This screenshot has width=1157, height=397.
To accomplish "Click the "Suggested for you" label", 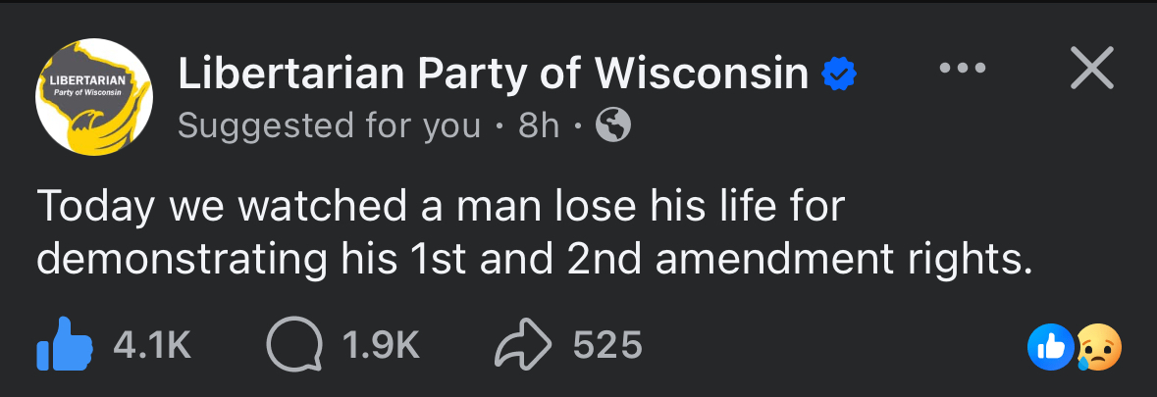I will pyautogui.click(x=329, y=125).
